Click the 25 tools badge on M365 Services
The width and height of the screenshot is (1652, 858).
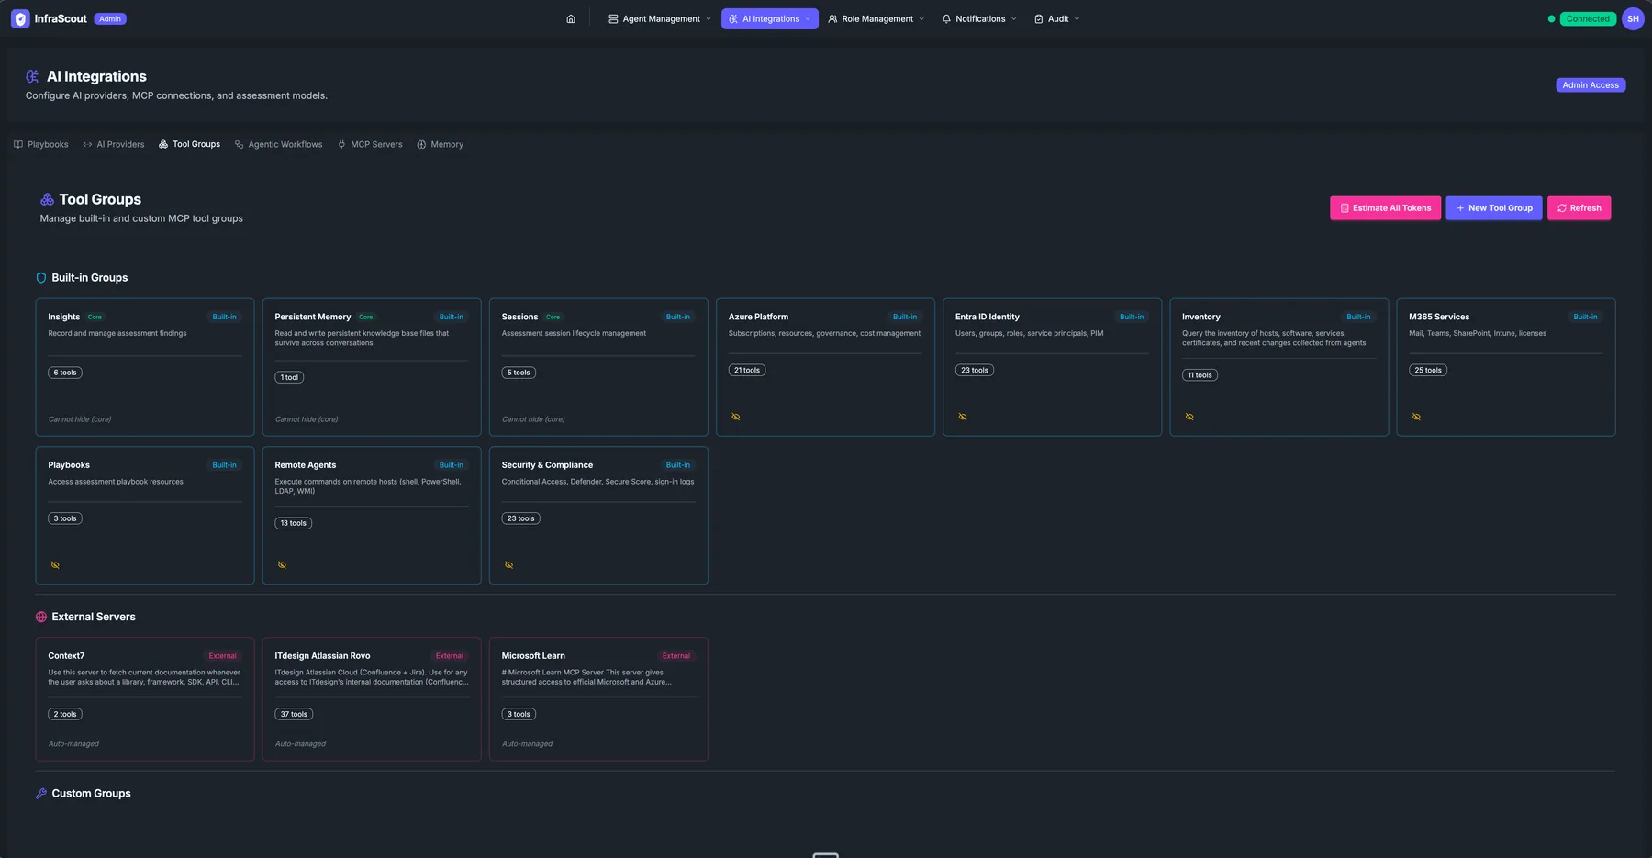pyautogui.click(x=1428, y=371)
